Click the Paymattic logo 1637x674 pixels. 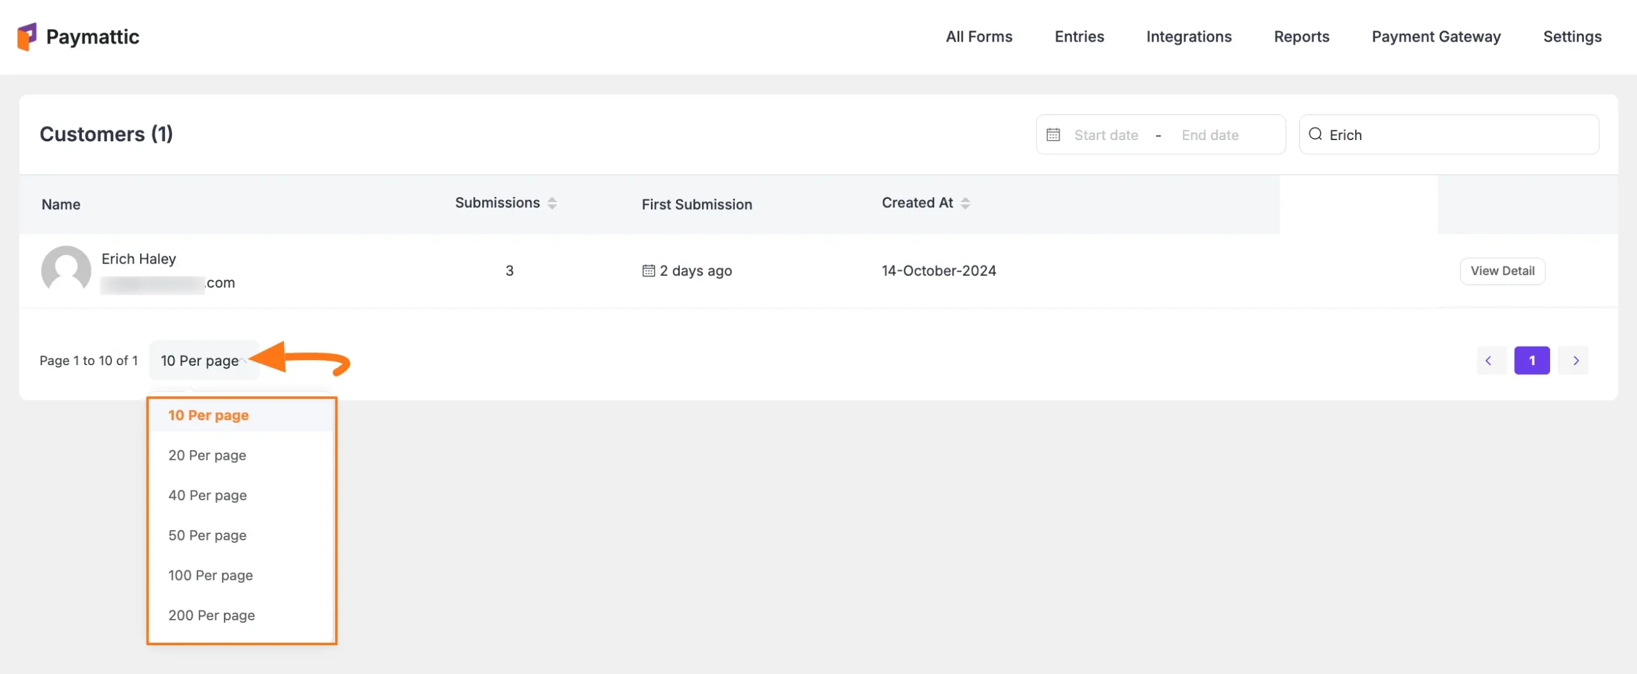click(x=77, y=36)
